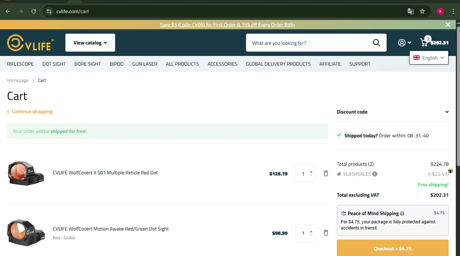The image size is (460, 256).
Task: Click the browser forward arrow
Action: click(x=21, y=11)
